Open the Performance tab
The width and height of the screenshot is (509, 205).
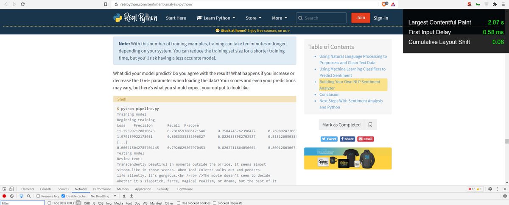point(102,189)
